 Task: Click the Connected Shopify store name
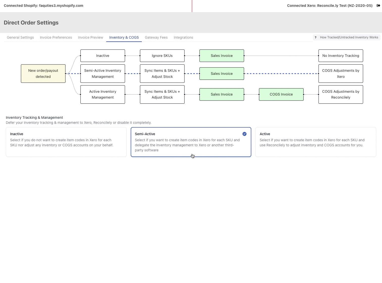pos(43,5)
